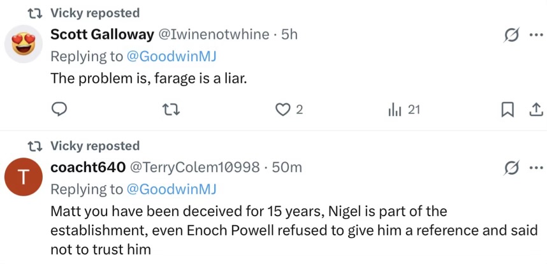Repost Scott Galloway's tweet
547x264 pixels.
coord(171,110)
